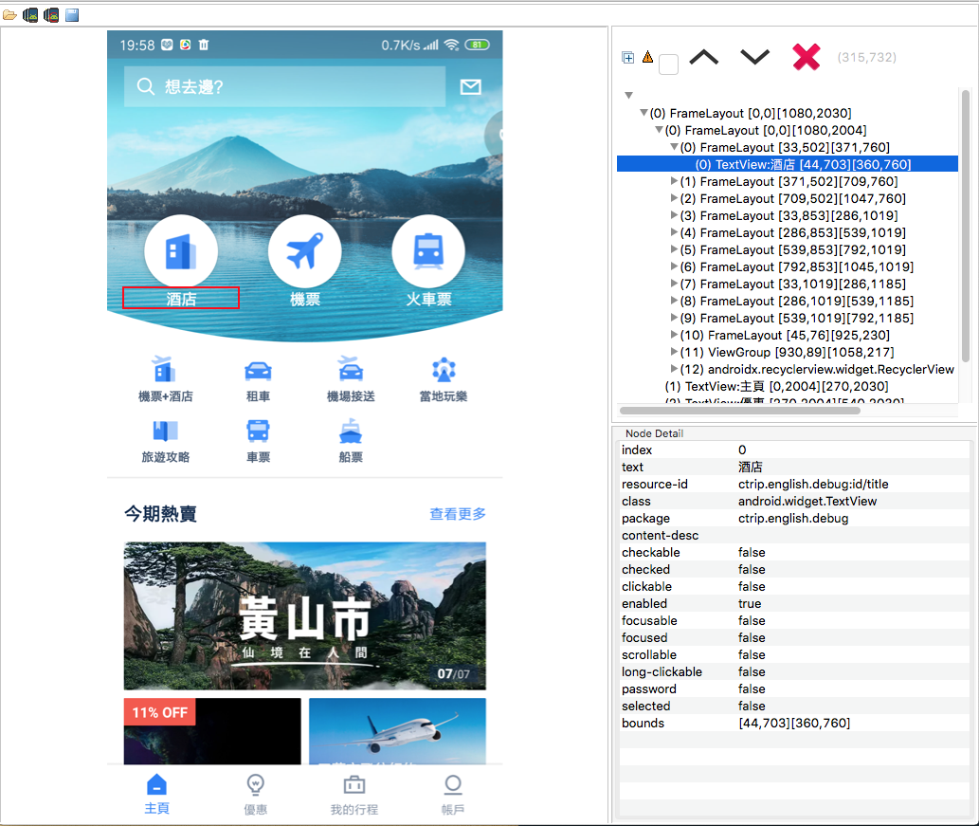Click the vertical scrollbar of tree panel

966,225
